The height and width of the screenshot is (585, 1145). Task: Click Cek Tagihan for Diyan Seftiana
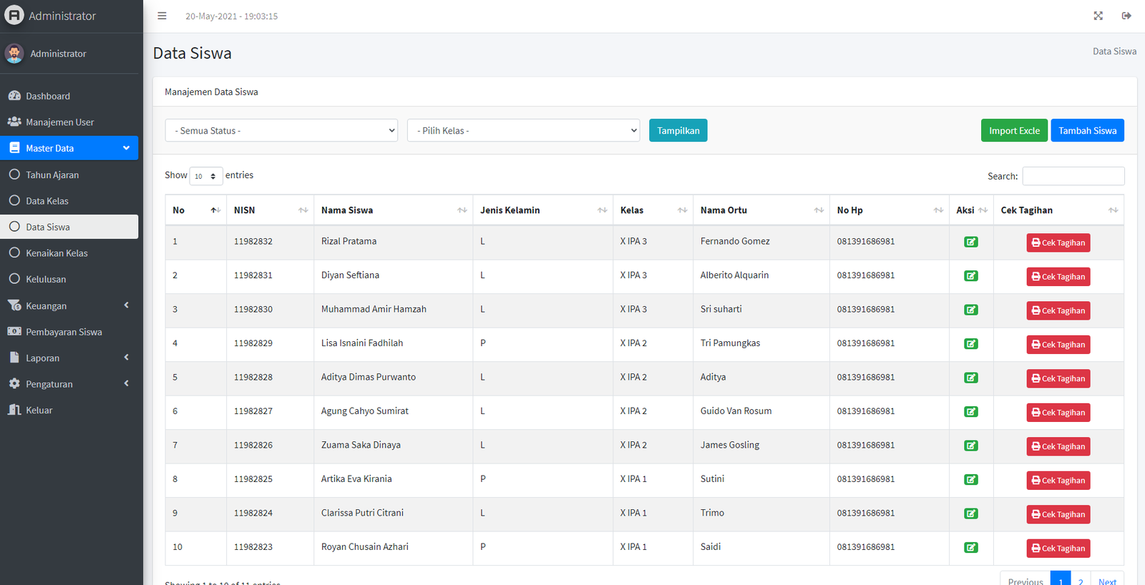coord(1058,277)
